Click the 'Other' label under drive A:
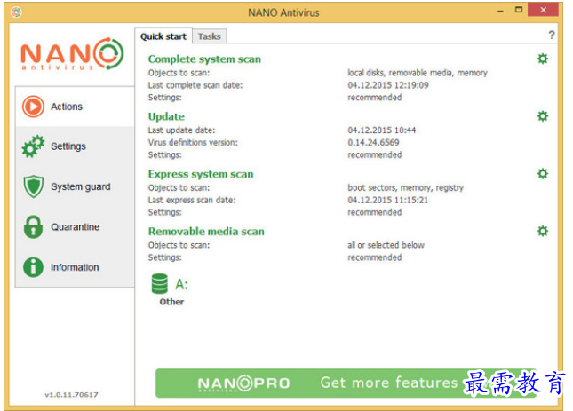The height and width of the screenshot is (411, 573). (171, 302)
